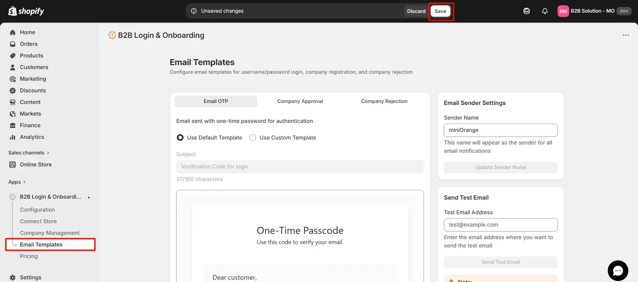The height and width of the screenshot is (282, 638).
Task: Click the Test Email Address field
Action: tap(501, 225)
